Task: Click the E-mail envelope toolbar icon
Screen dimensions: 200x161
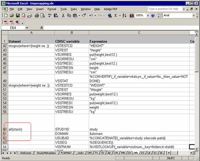Action: pyautogui.click(x=30, y=15)
